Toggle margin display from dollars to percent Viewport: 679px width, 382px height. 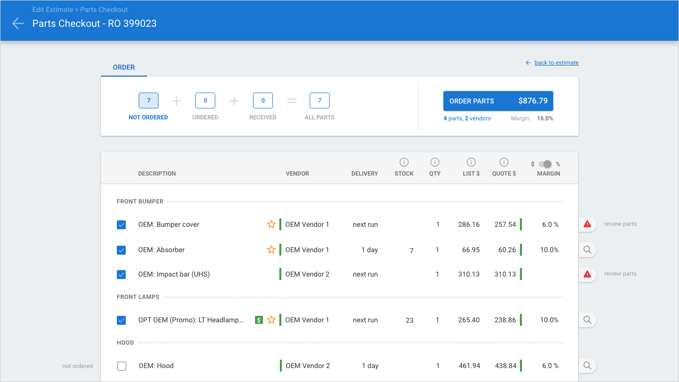[x=546, y=164]
